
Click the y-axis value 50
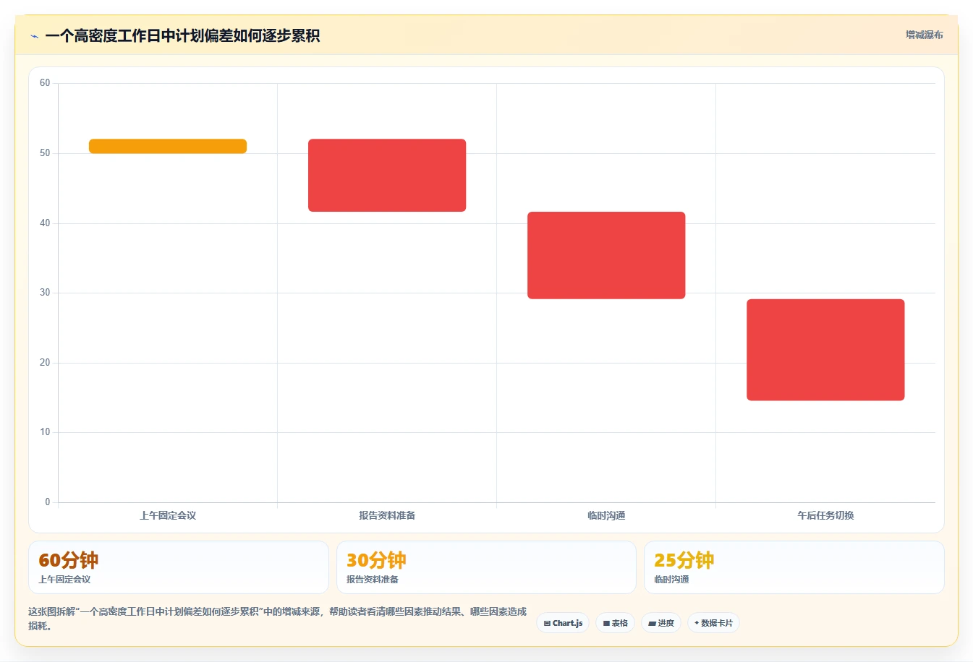[x=45, y=153]
